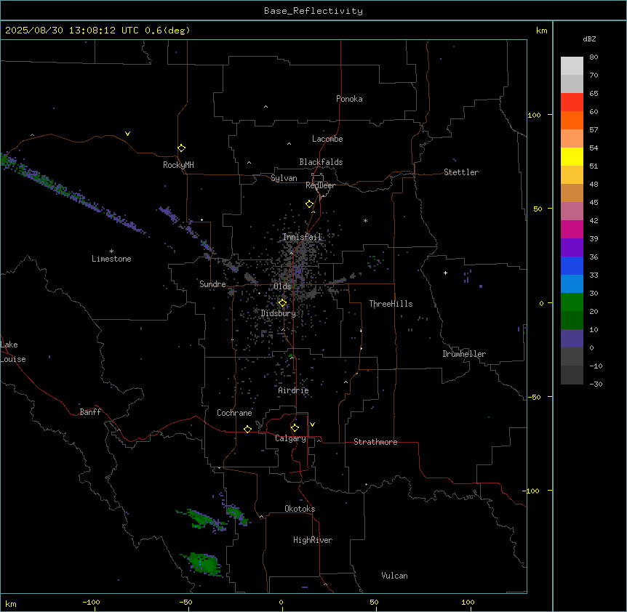The height and width of the screenshot is (612, 627).
Task: Click the 65 value in the dBZ legend
Action: point(594,94)
